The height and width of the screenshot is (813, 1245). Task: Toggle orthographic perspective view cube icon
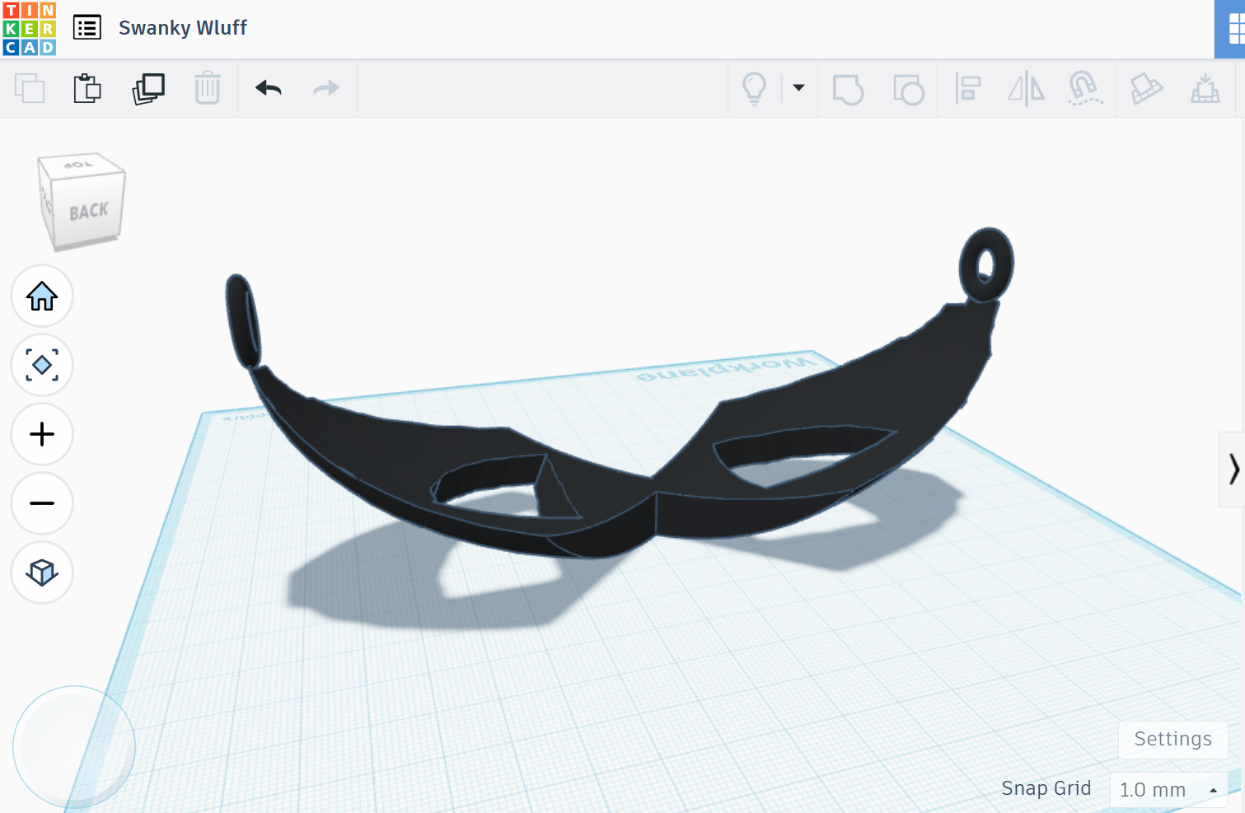42,572
